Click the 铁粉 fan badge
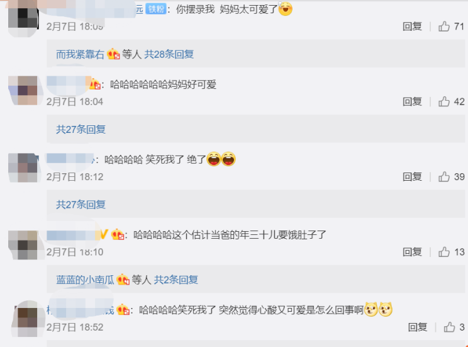Screen dimensions: 468x347 156,9
